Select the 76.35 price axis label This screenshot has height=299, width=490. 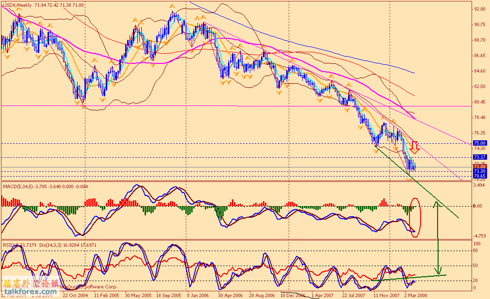pyautogui.click(x=480, y=133)
